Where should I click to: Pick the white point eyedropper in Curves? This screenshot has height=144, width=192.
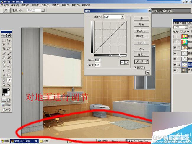coord(147,62)
